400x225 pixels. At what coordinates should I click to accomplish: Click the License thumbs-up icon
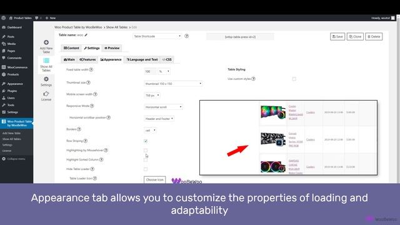46,94
